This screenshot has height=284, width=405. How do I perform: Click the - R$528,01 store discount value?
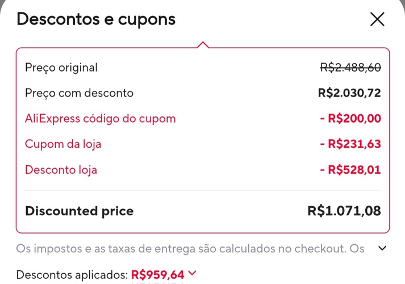pos(350,170)
